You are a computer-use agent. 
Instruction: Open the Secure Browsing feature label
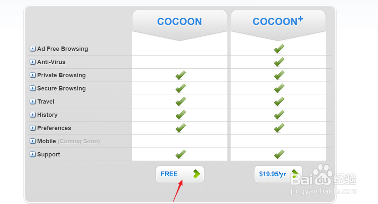click(x=61, y=88)
